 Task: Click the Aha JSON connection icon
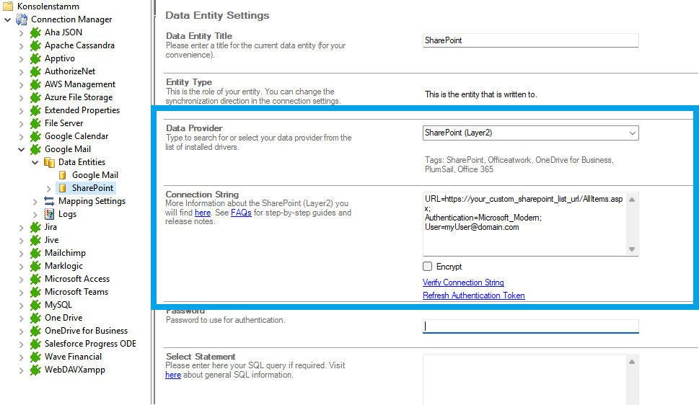pyautogui.click(x=35, y=32)
